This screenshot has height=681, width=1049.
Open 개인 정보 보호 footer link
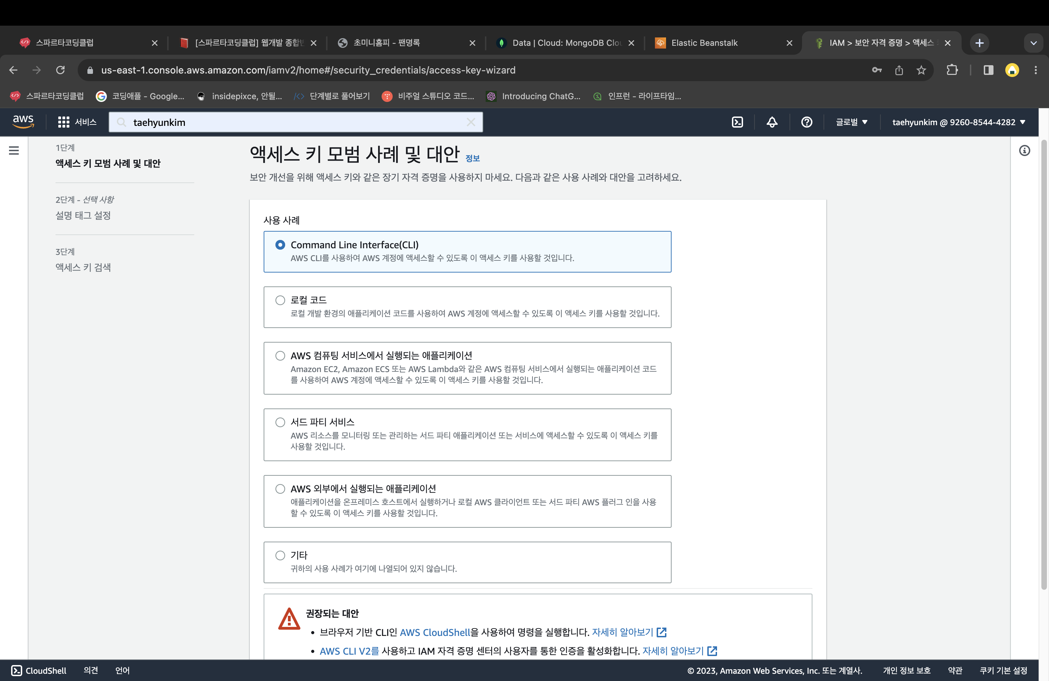pos(907,671)
